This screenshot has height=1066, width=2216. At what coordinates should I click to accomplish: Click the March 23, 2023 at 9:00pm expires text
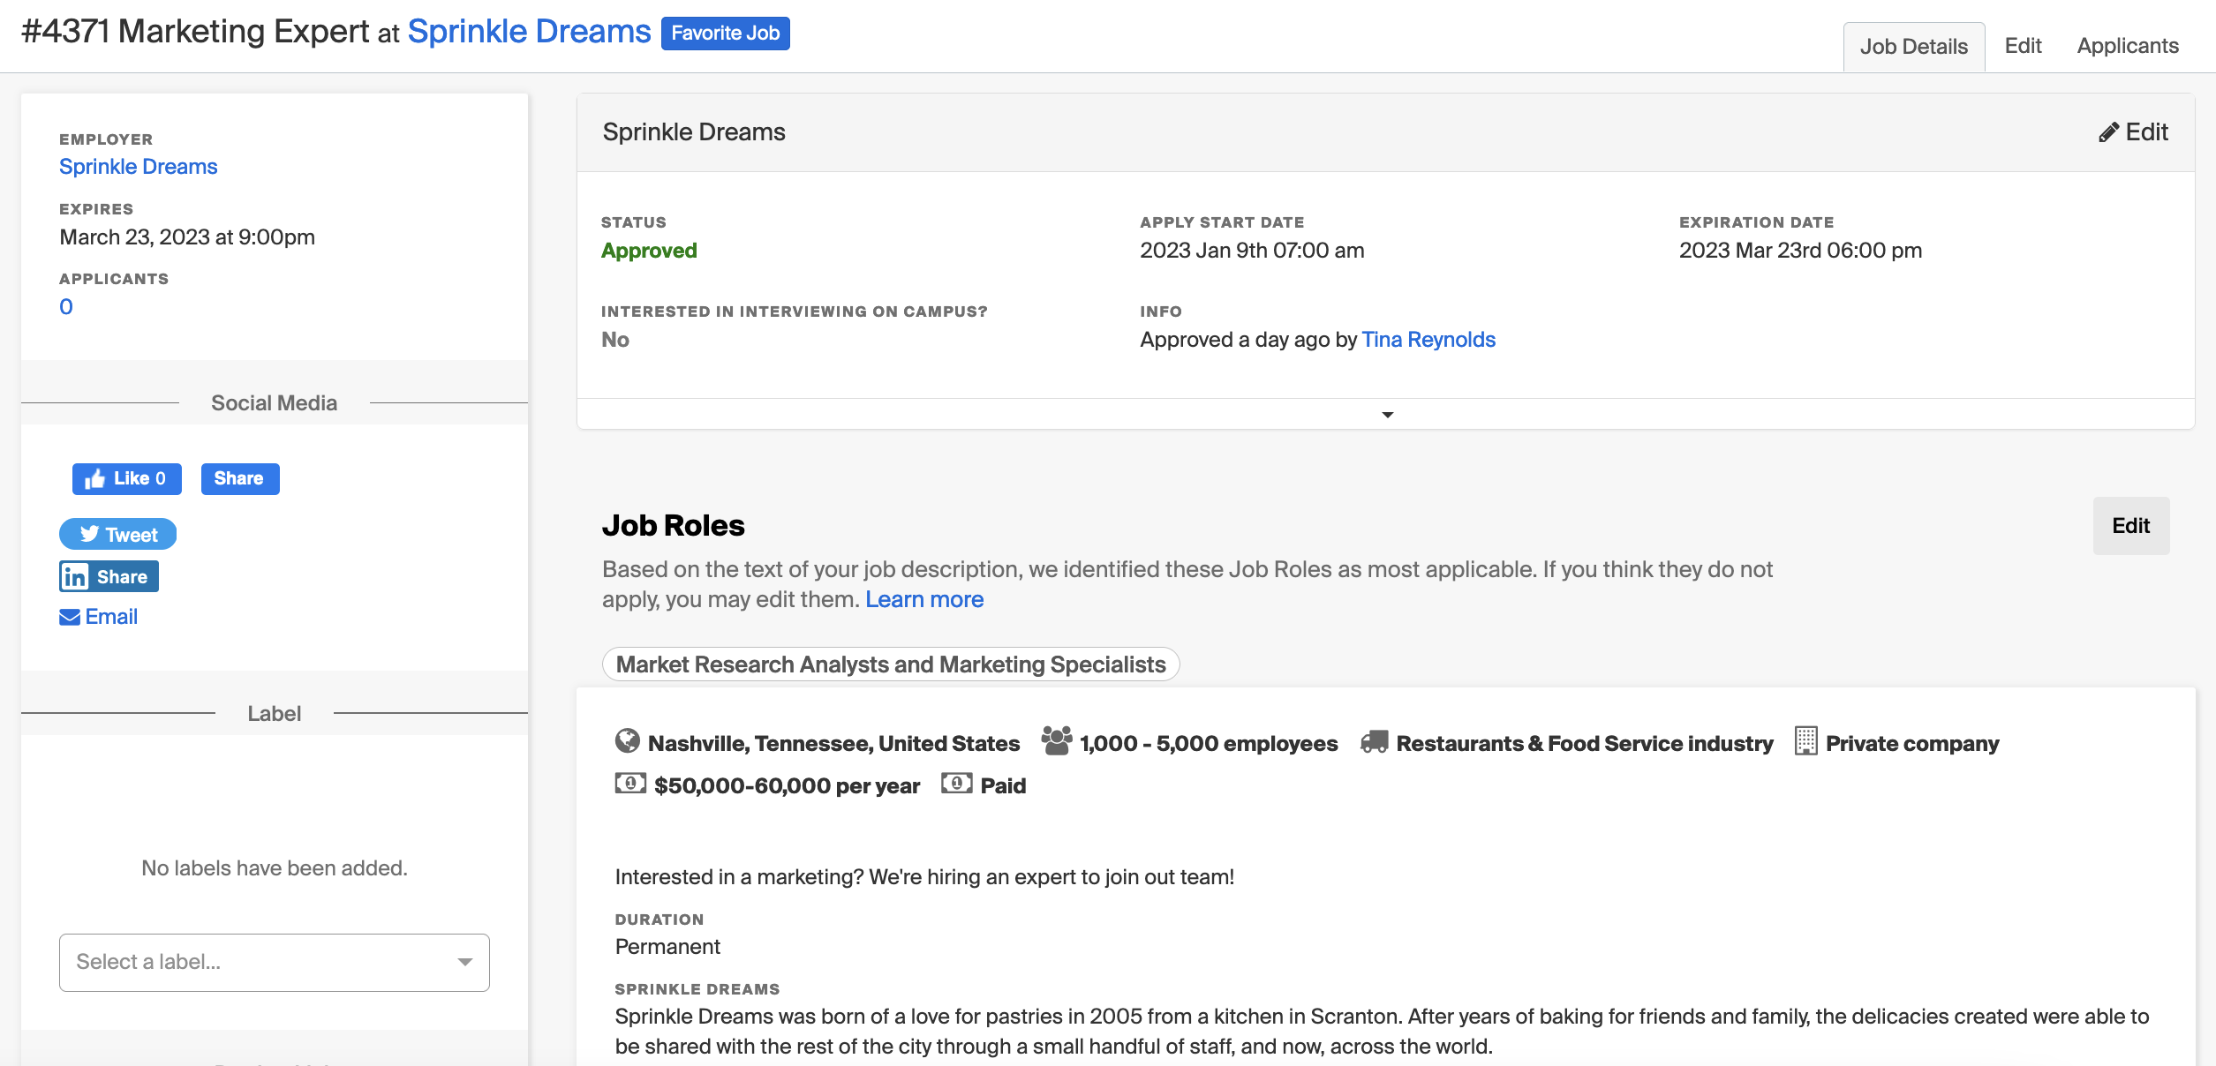[187, 237]
